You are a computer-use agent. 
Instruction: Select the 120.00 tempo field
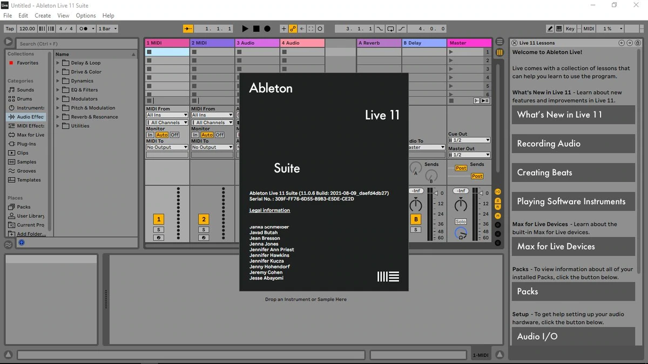click(x=27, y=29)
